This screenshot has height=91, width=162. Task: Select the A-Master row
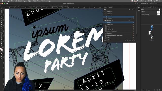coord(150,12)
